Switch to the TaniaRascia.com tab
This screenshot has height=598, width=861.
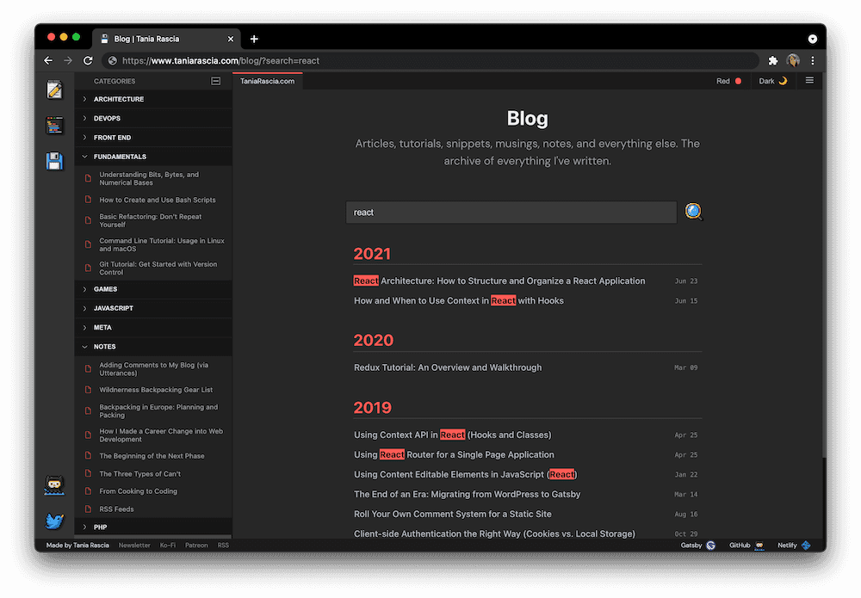tap(267, 81)
